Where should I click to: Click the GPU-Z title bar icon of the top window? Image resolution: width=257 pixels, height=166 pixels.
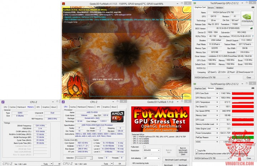point(195,3)
